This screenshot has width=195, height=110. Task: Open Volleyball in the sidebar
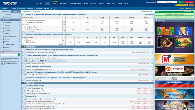[x=10, y=31]
